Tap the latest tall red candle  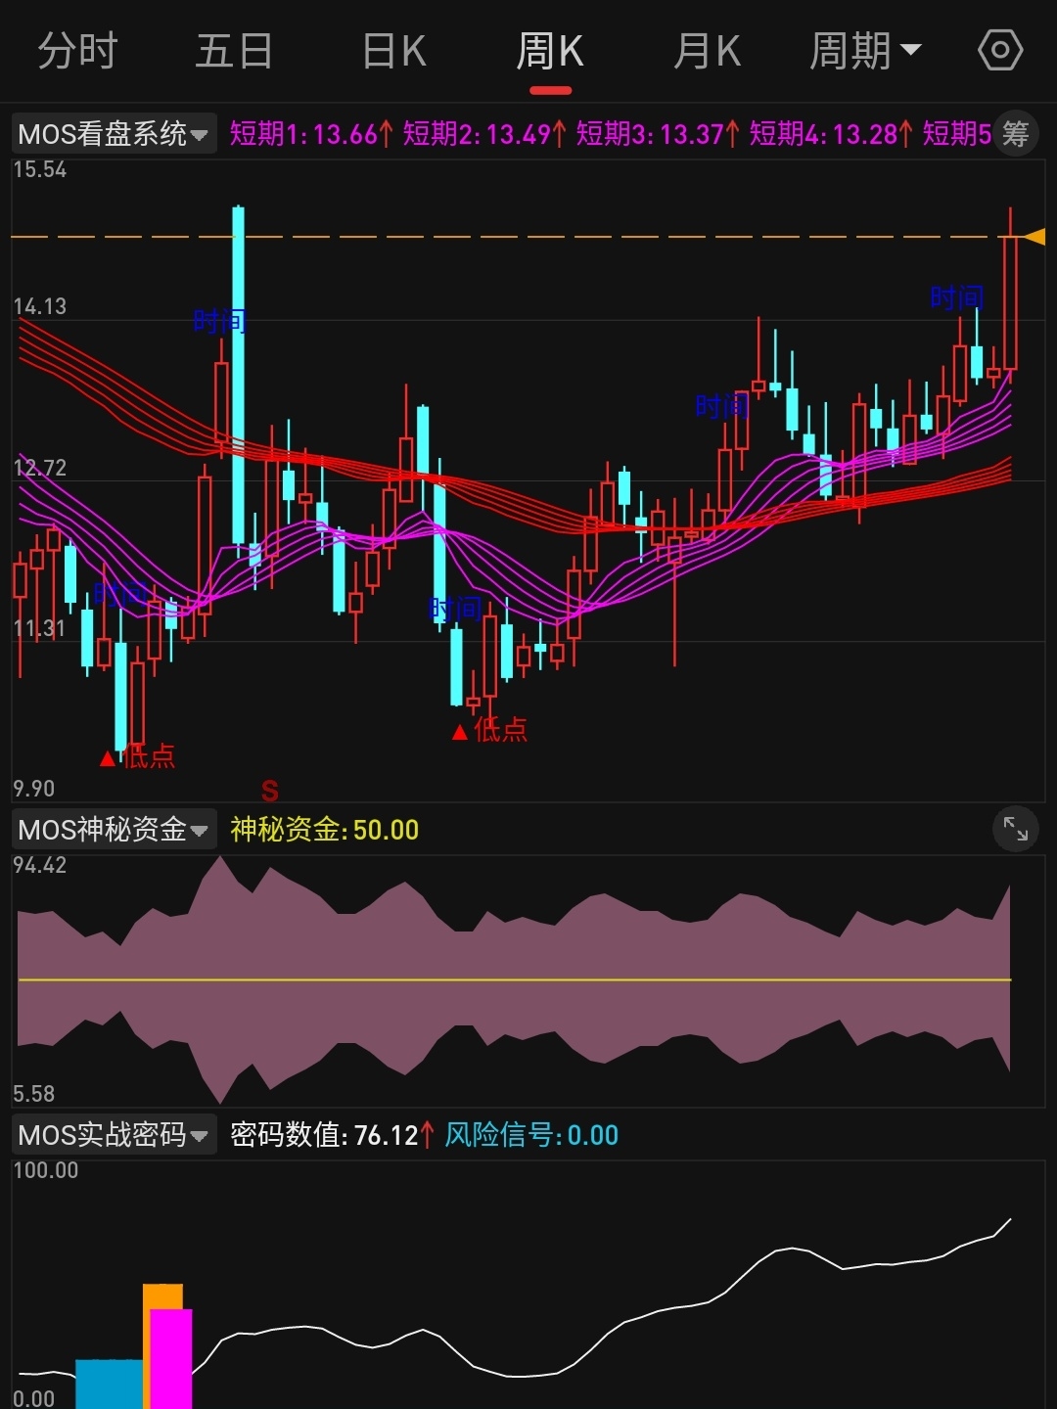[1010, 302]
